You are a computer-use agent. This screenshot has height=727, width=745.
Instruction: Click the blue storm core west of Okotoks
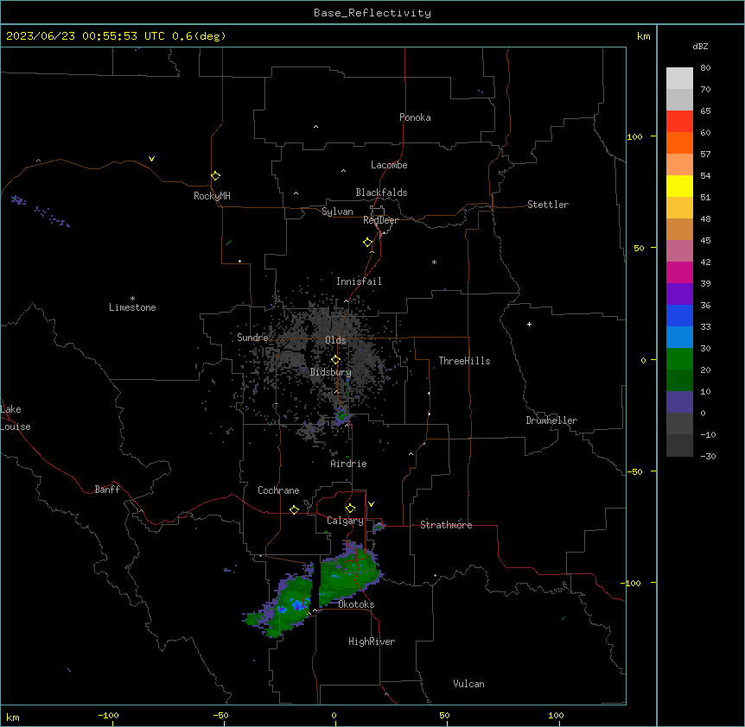click(298, 604)
